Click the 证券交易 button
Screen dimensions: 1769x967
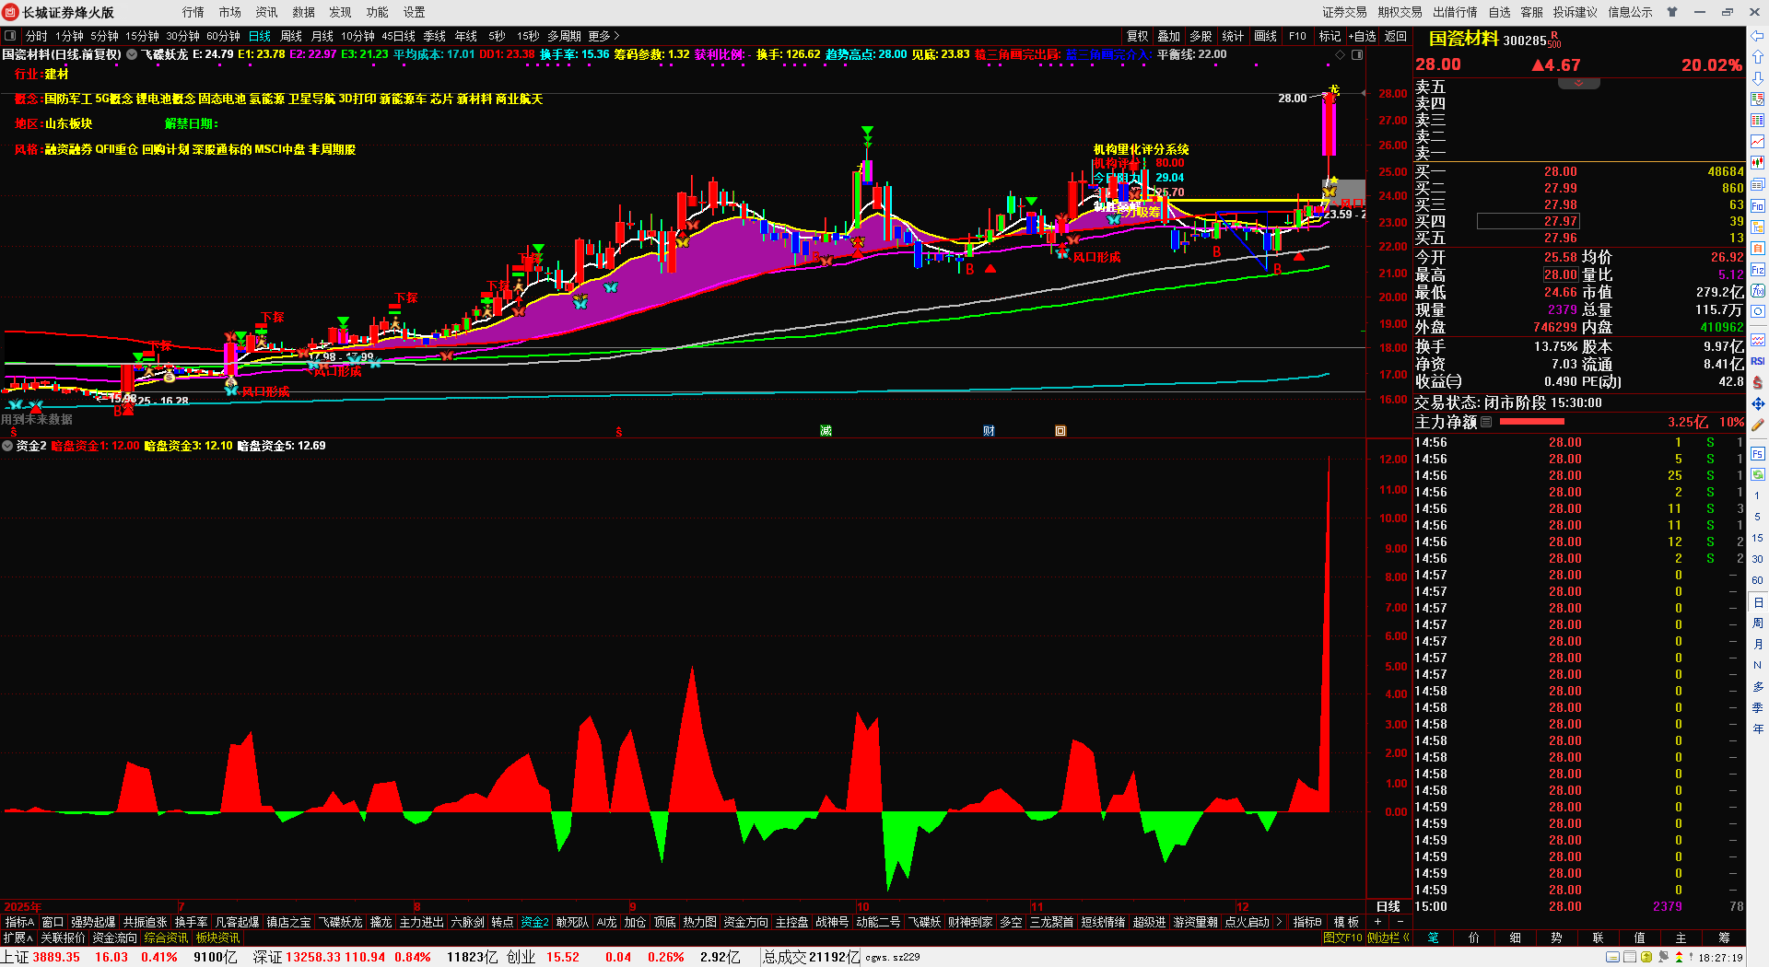pos(1345,12)
